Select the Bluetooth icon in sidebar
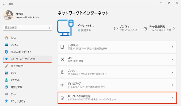The width and height of the screenshot is (181, 106). 7,52
